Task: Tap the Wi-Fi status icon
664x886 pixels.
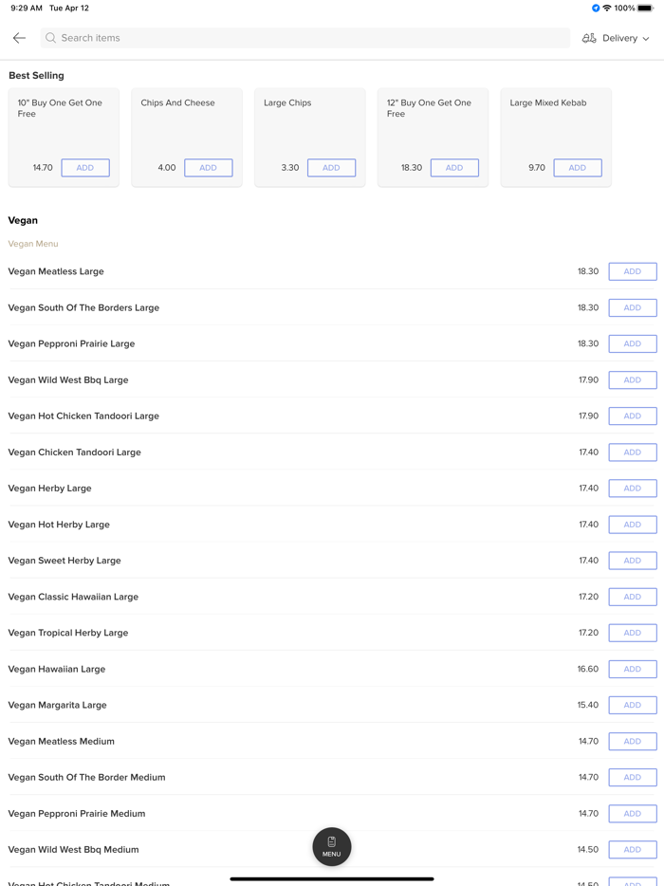Action: pyautogui.click(x=607, y=9)
